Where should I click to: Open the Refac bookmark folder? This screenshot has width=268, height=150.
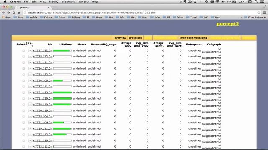pos(155,17)
